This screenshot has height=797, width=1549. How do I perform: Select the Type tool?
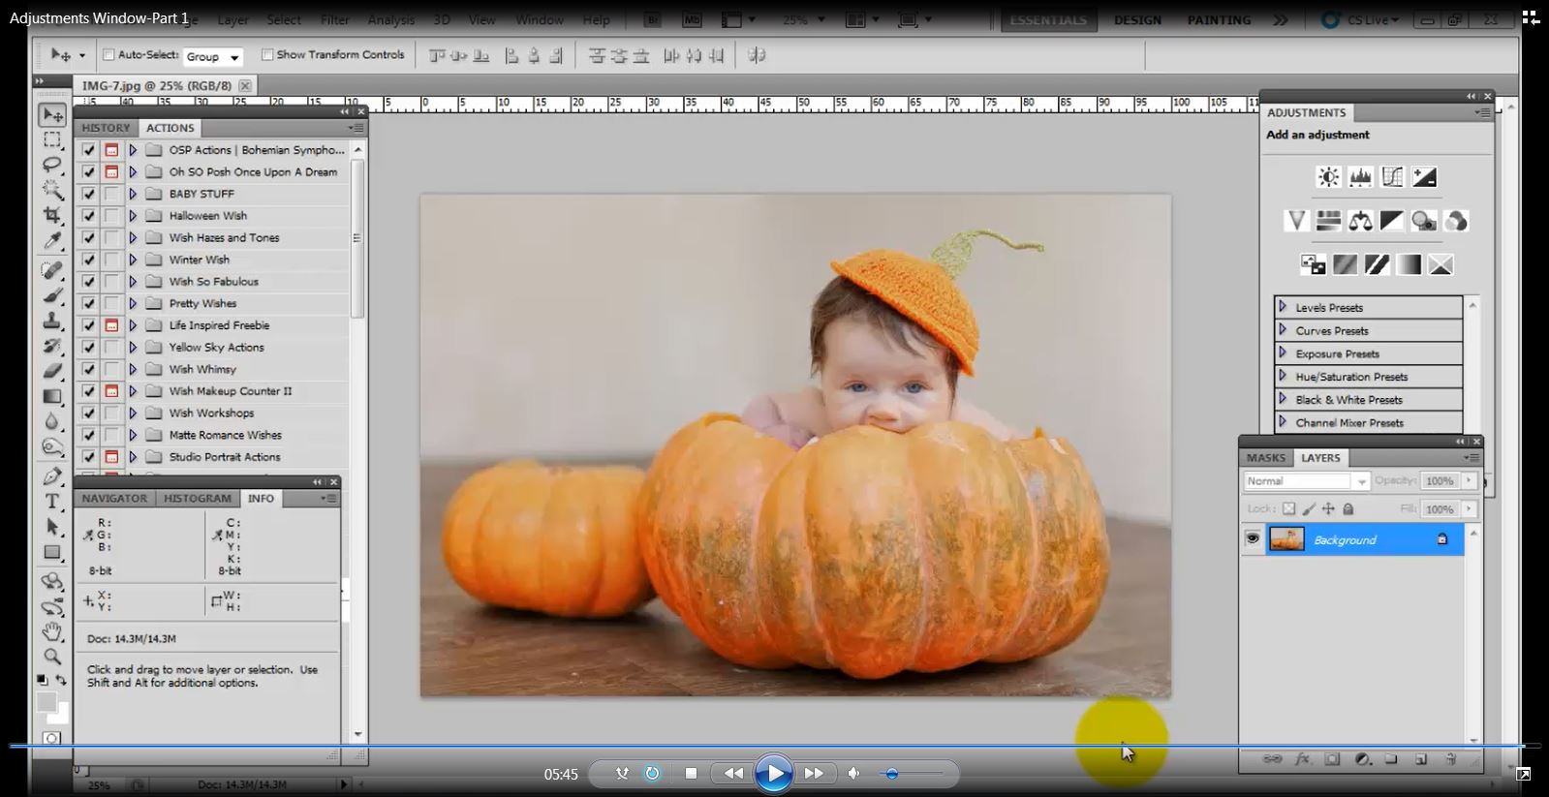click(52, 502)
